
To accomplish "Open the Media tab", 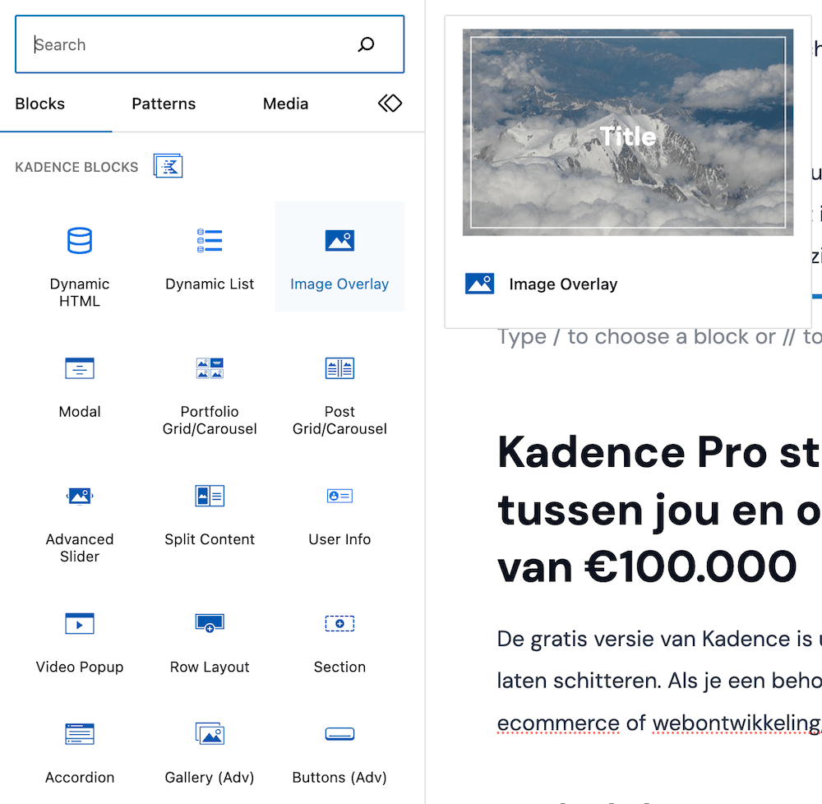I will (x=285, y=104).
